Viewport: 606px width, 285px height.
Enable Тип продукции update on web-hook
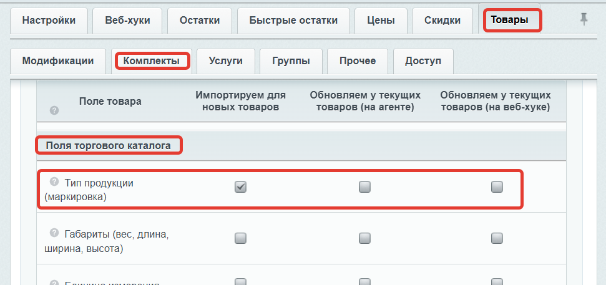(497, 187)
